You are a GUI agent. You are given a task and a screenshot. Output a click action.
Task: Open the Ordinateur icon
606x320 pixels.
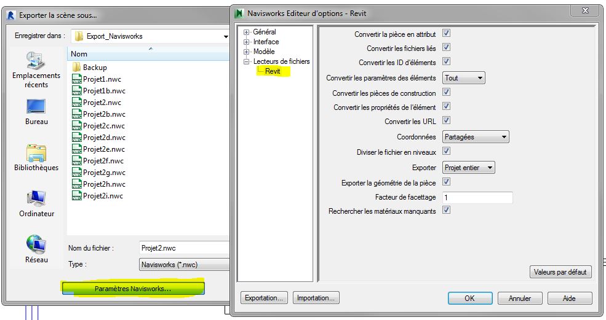tap(36, 198)
